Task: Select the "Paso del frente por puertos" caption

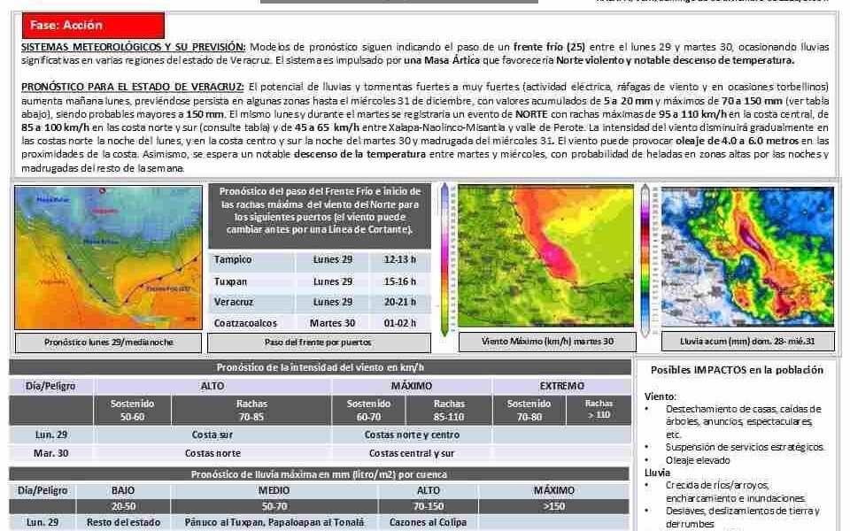Action: point(319,342)
